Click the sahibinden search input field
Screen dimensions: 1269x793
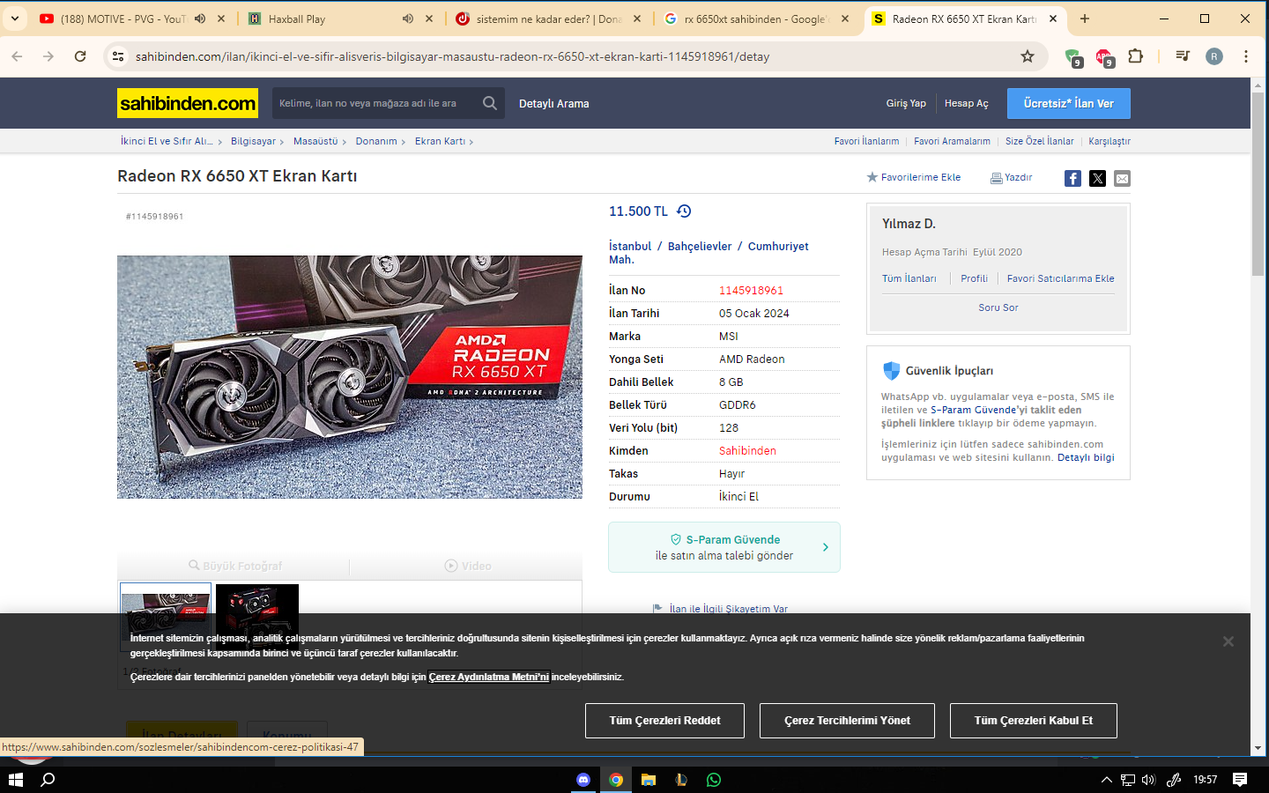(x=375, y=103)
